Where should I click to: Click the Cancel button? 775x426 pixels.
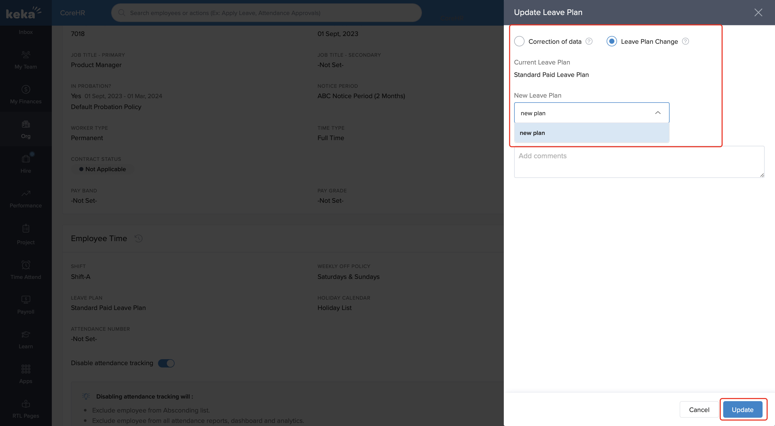pos(699,409)
